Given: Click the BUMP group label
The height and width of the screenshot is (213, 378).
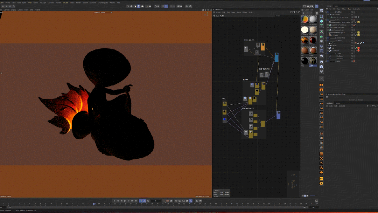Looking at the screenshot, I should pos(245,80).
